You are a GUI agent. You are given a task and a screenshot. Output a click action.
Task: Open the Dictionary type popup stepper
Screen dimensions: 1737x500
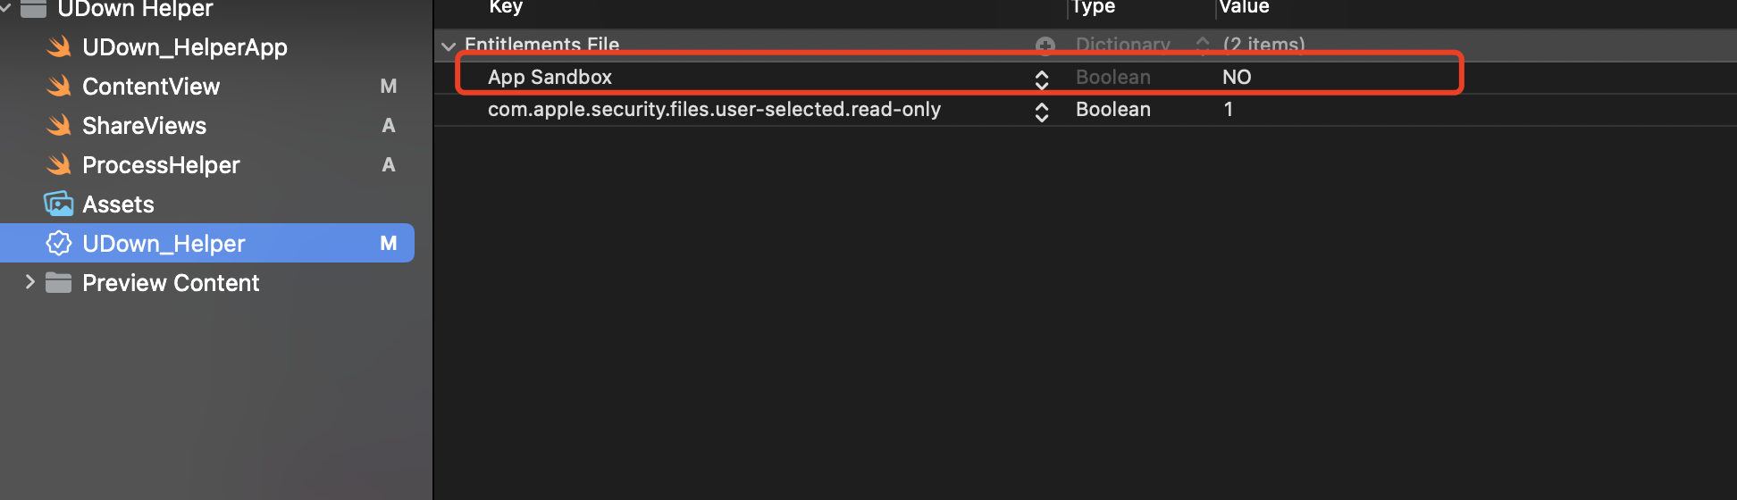point(1203,45)
